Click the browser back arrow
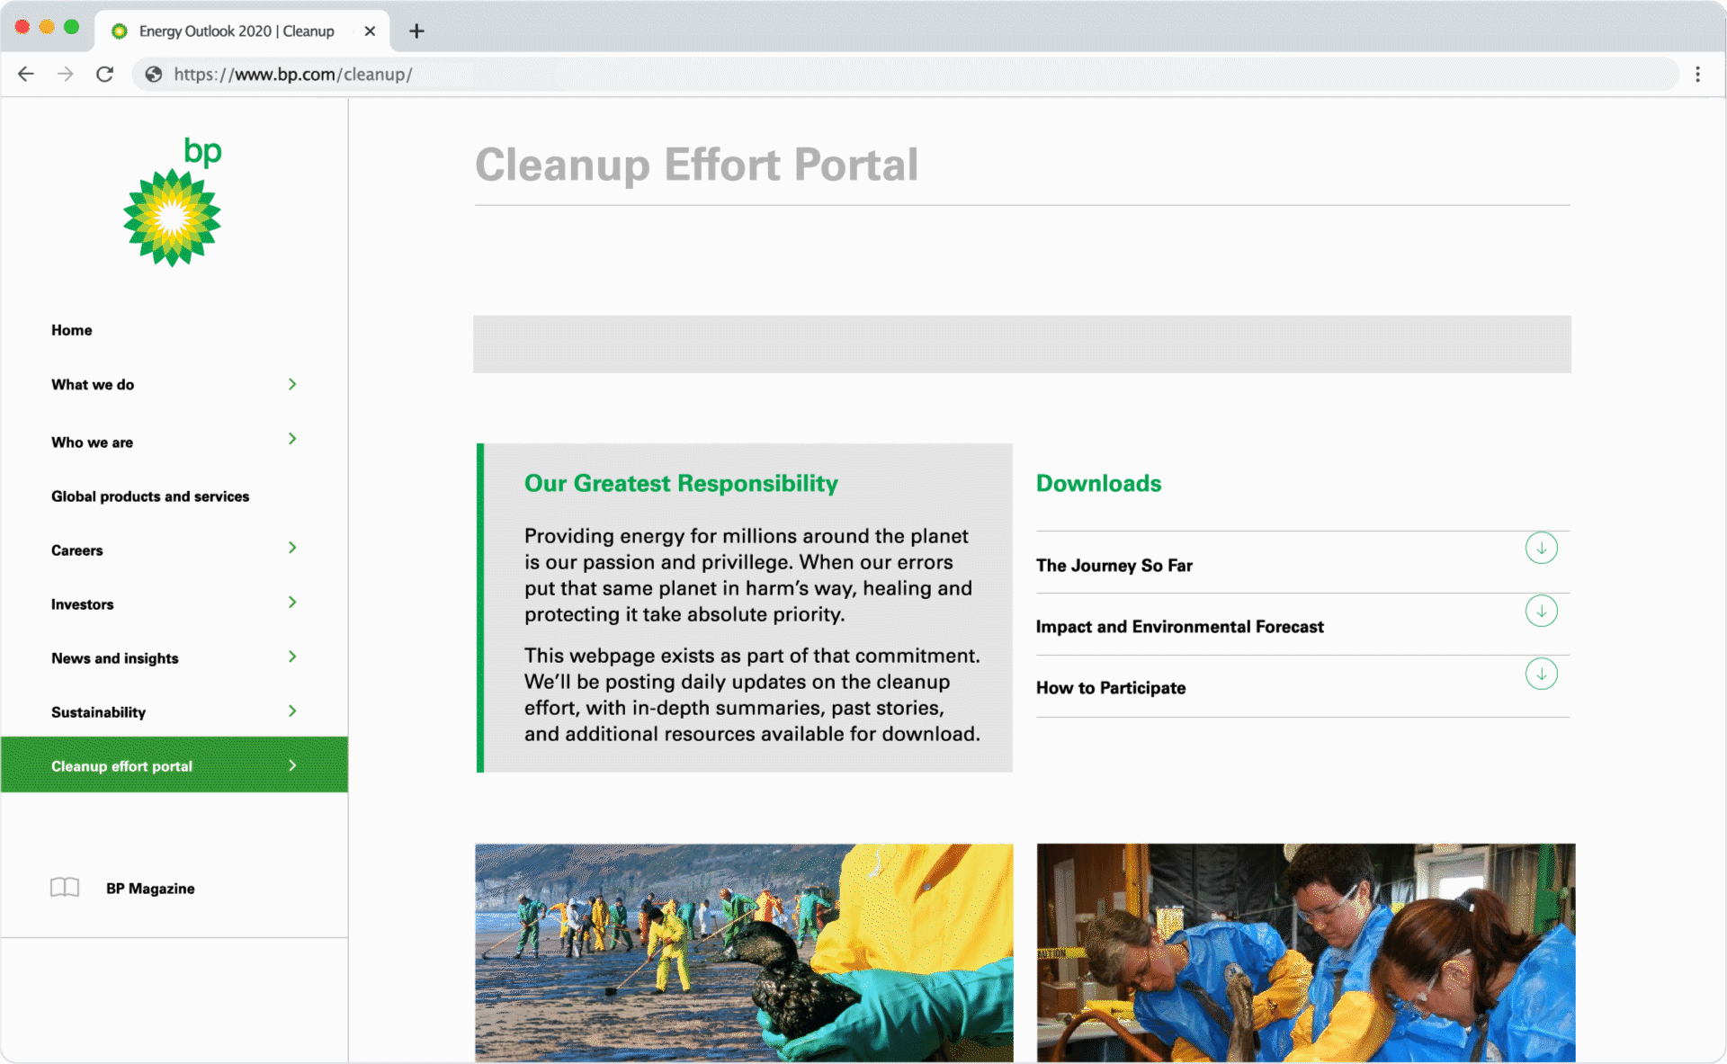This screenshot has width=1727, height=1064. (x=26, y=74)
